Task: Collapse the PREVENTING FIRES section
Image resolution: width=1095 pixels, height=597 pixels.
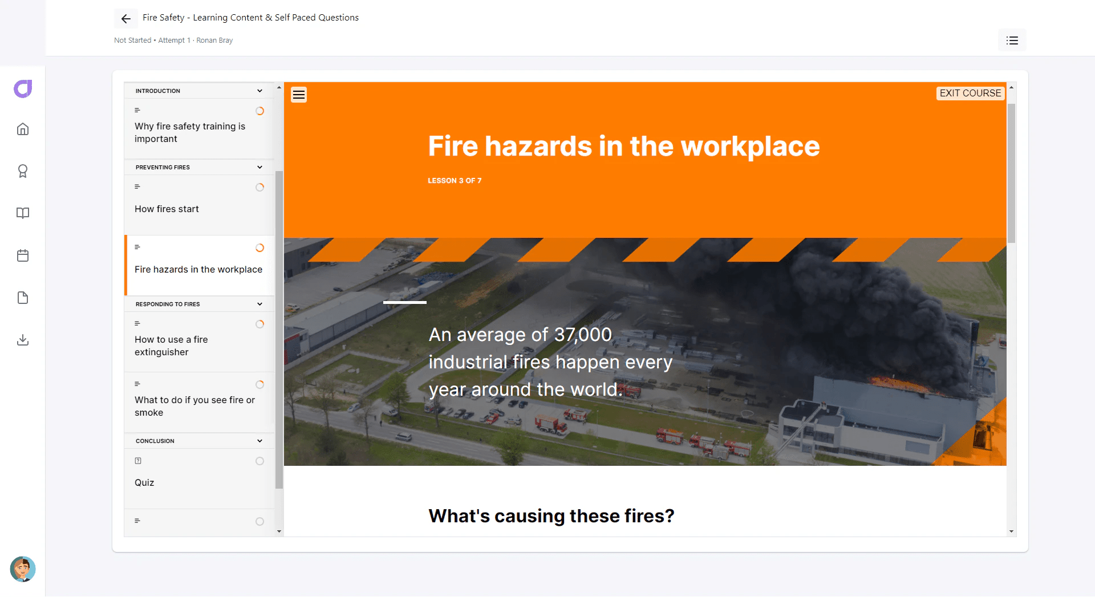Action: click(259, 167)
